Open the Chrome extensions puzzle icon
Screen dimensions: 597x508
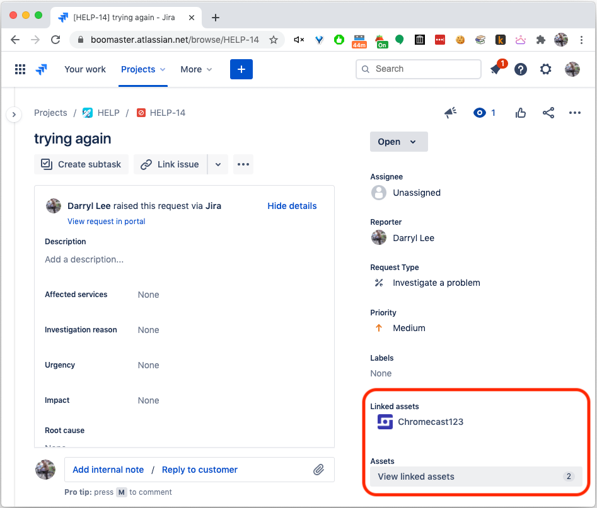click(x=541, y=40)
